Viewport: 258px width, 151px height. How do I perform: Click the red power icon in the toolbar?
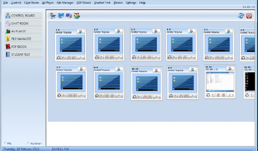coord(249,16)
